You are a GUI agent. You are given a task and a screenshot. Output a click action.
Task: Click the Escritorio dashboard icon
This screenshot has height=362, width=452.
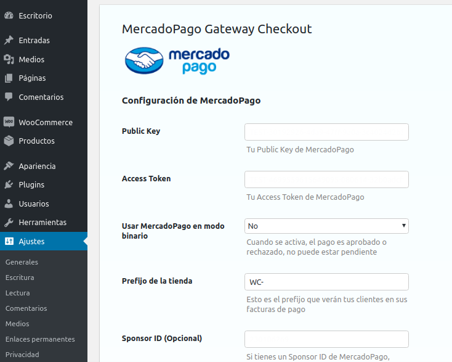pos(9,15)
